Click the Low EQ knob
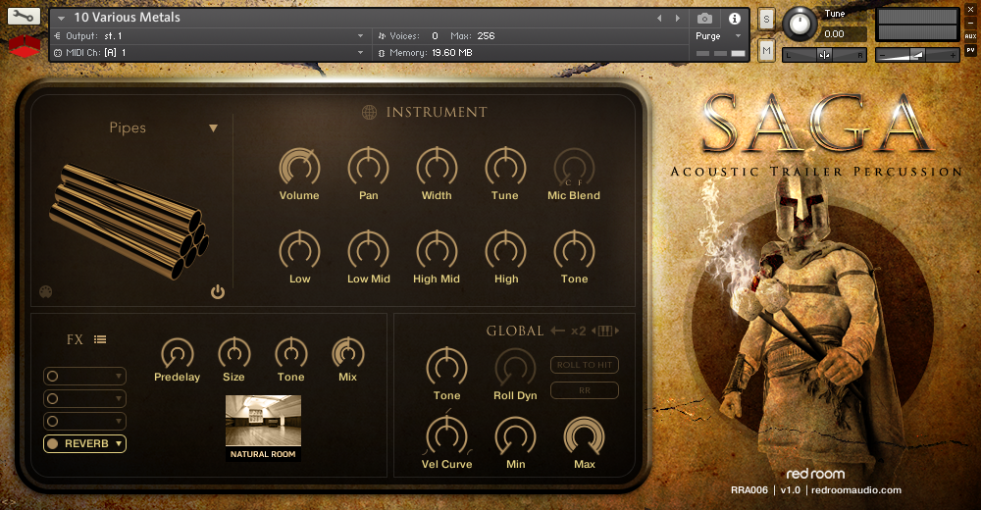 pos(299,251)
